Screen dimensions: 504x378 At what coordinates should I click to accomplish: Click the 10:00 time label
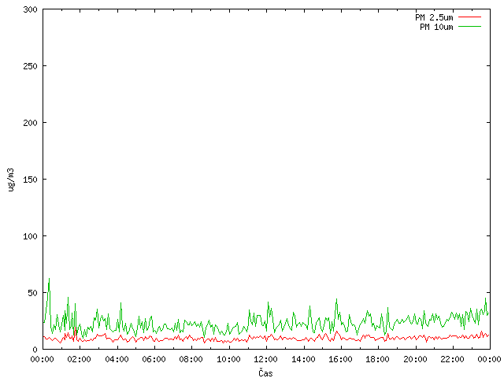coord(228,359)
